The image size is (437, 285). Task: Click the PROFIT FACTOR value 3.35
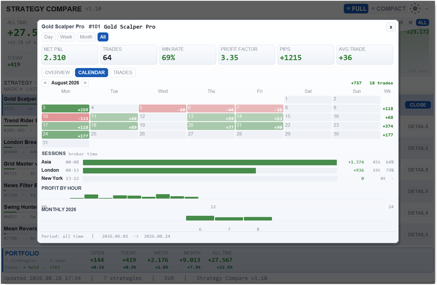[229, 58]
